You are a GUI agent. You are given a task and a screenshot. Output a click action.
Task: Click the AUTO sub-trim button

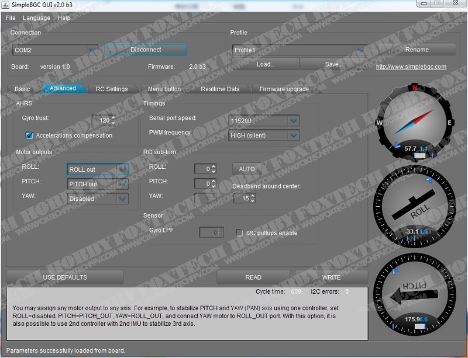coord(247,169)
